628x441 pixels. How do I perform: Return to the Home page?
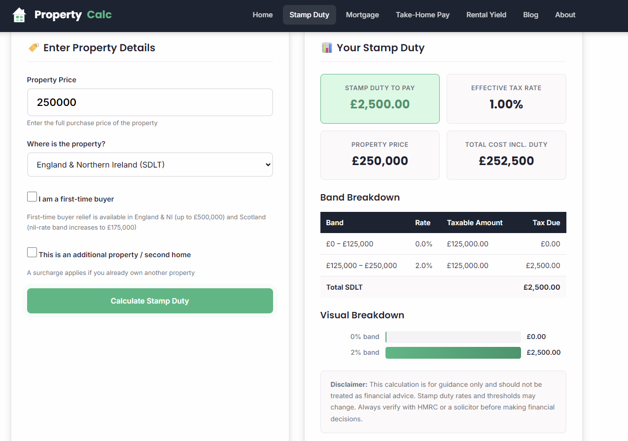click(x=262, y=15)
